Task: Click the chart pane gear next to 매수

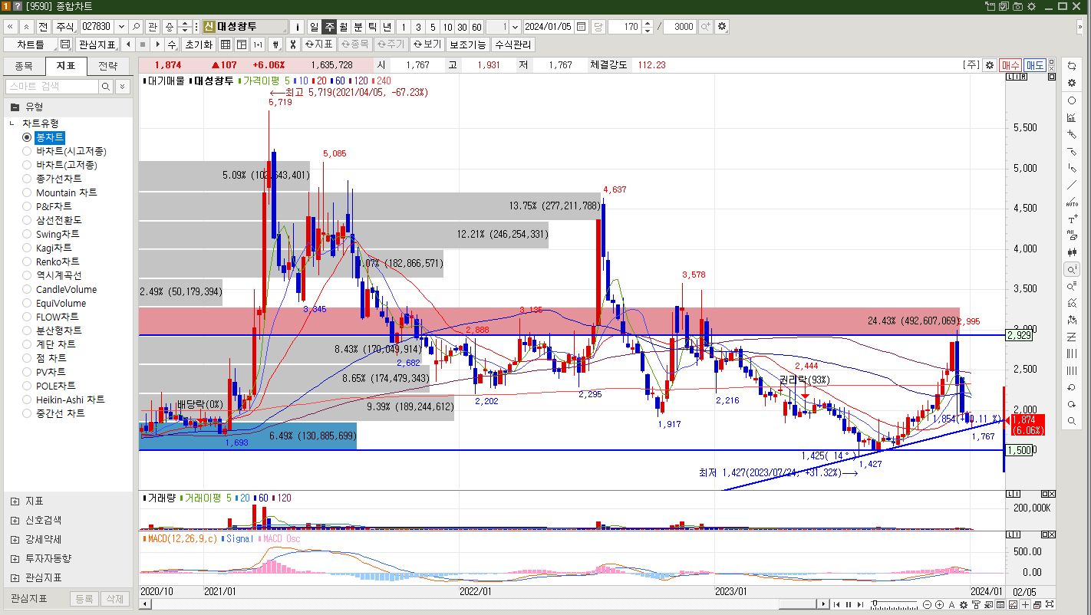Action: (990, 65)
